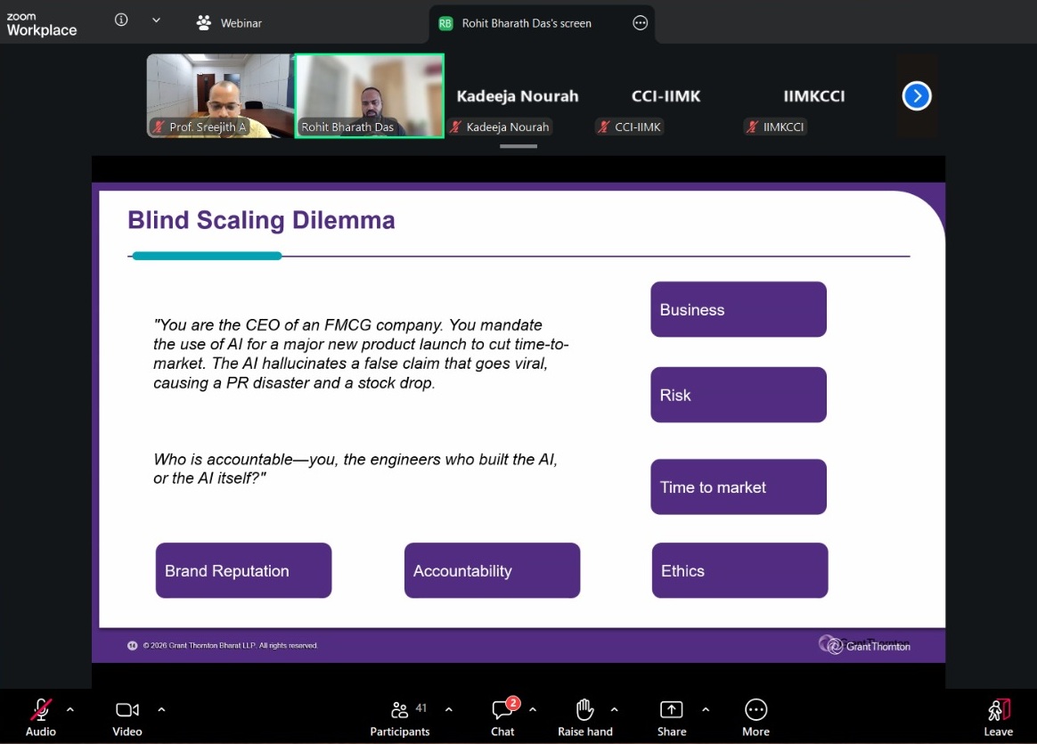1037x744 pixels.
Task: Click the Brand Reputation box
Action: tap(243, 571)
